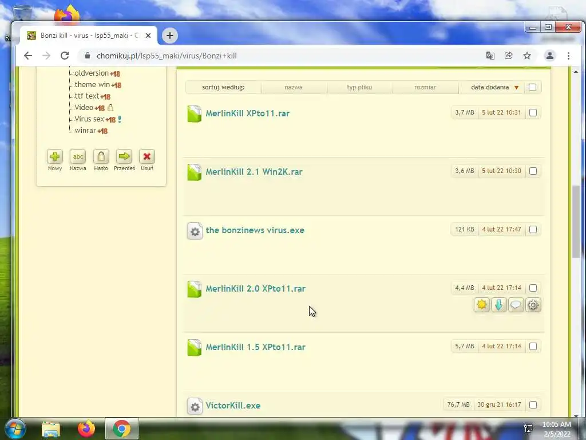Click the share page icon
Image resolution: width=586 pixels, height=440 pixels.
pos(508,56)
